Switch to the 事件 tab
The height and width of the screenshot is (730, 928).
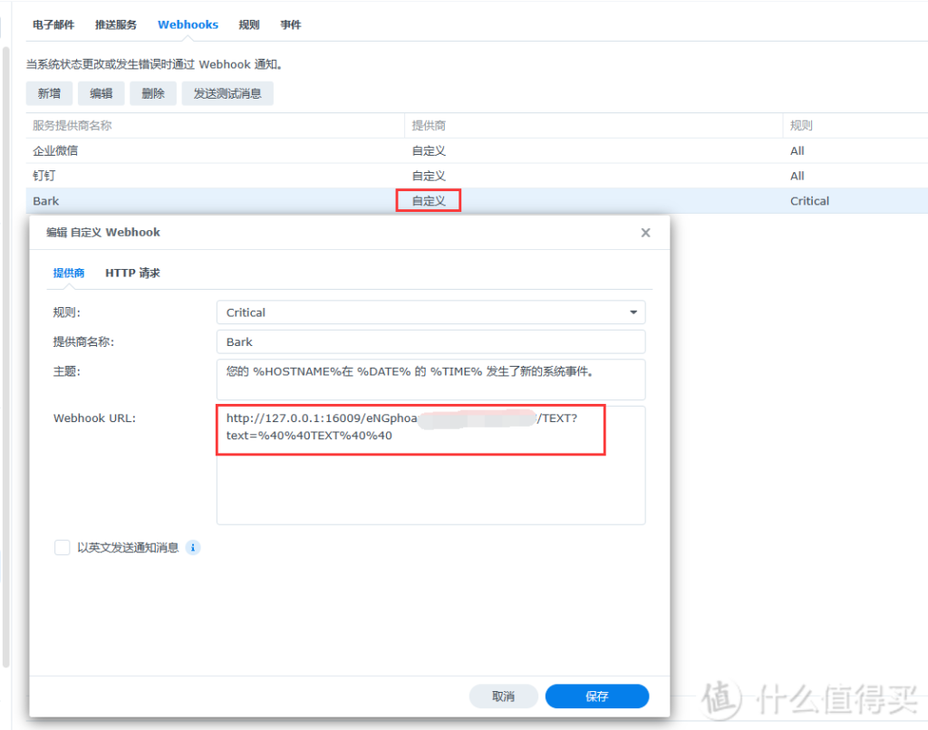291,24
